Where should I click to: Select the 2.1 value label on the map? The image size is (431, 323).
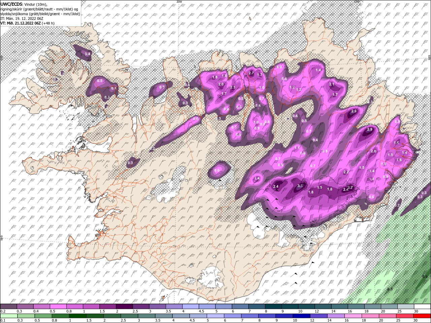coord(331,84)
